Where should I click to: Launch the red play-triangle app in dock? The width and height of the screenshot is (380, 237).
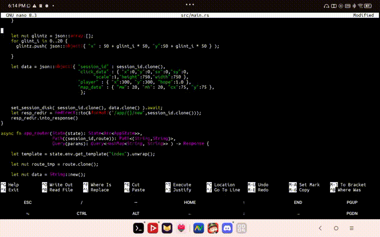pyautogui.click(x=153, y=228)
